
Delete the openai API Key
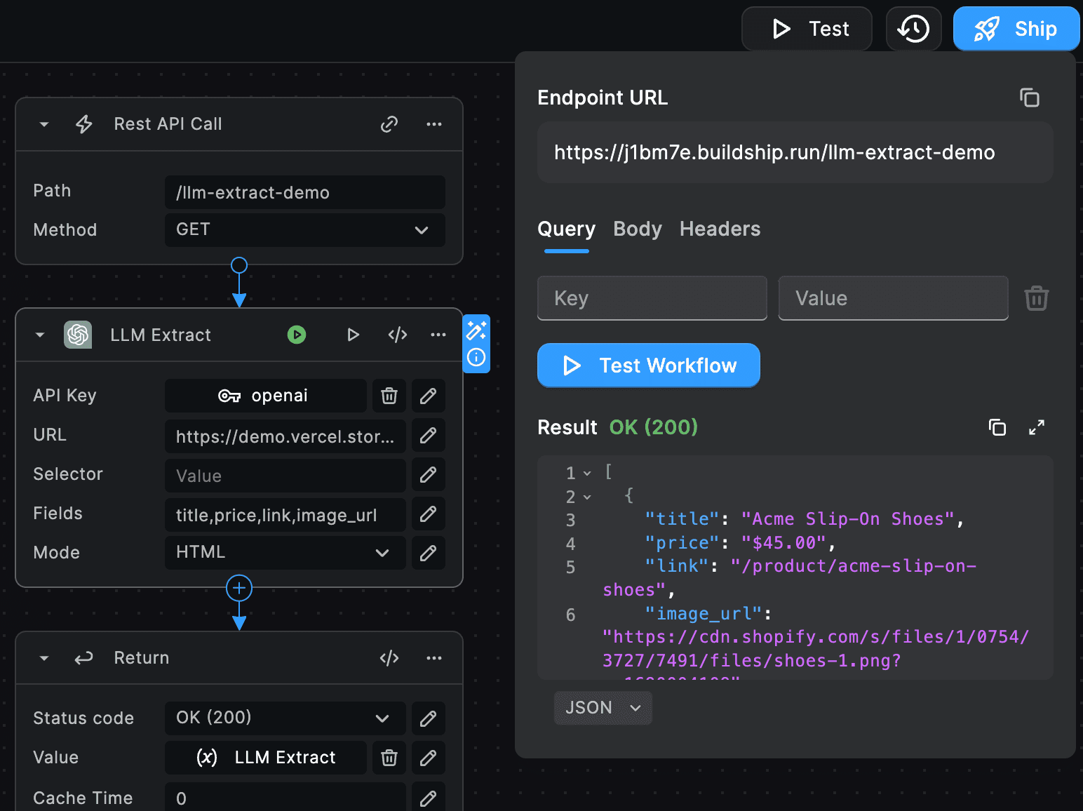point(389,396)
